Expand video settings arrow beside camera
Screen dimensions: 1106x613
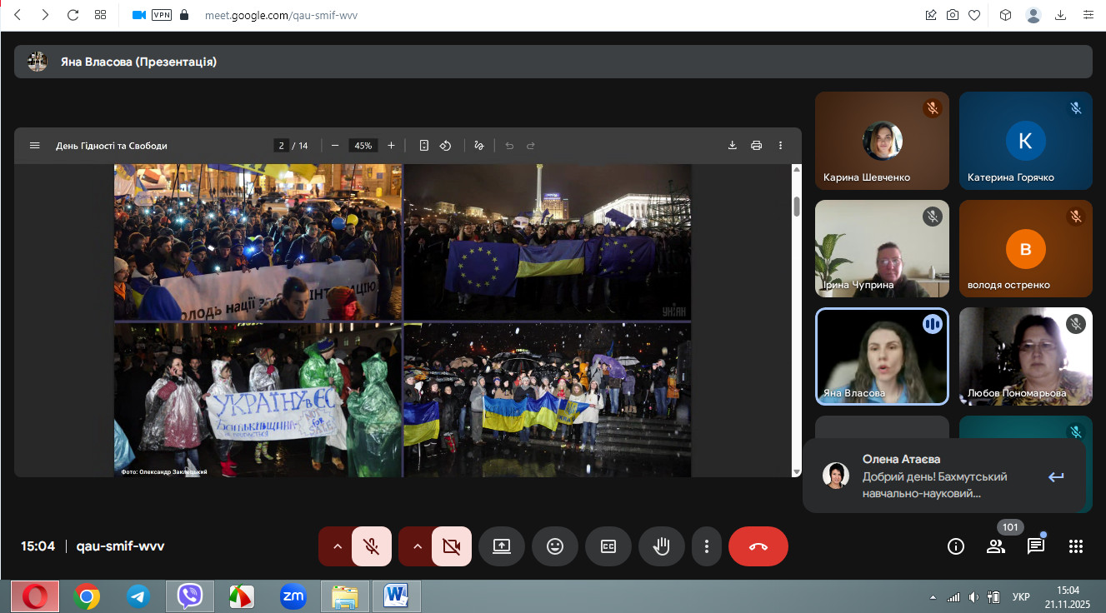tap(418, 546)
